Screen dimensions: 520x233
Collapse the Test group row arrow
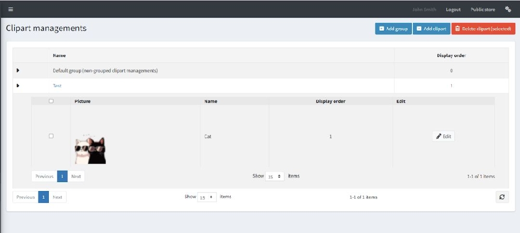tap(18, 86)
